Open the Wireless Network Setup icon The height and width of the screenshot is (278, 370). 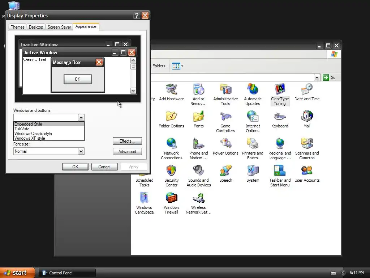tap(198, 203)
